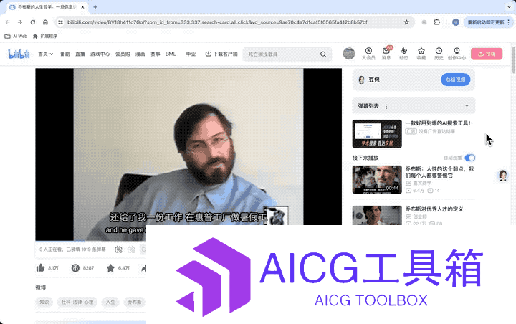This screenshot has width=516, height=324.
Task: Open the AI Web bookmark folder
Action: (16, 37)
